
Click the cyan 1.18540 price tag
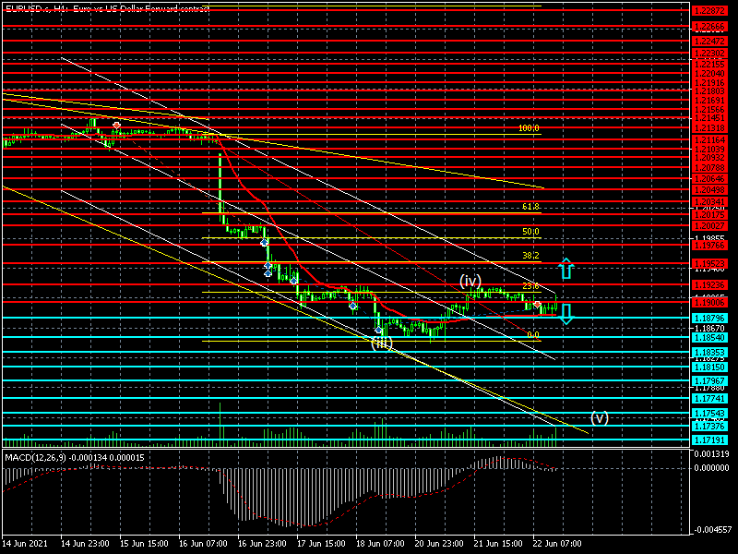(x=709, y=337)
